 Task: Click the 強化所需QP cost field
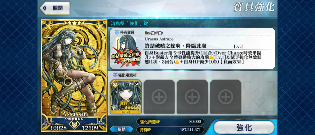pyautogui.click(x=170, y=122)
